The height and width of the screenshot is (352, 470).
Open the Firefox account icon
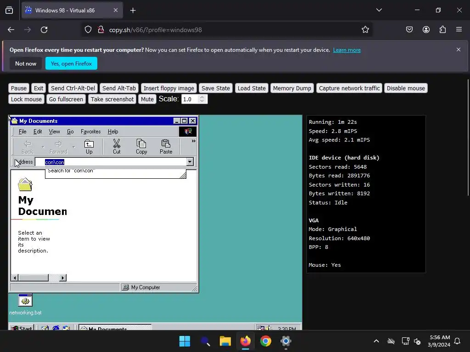(426, 30)
